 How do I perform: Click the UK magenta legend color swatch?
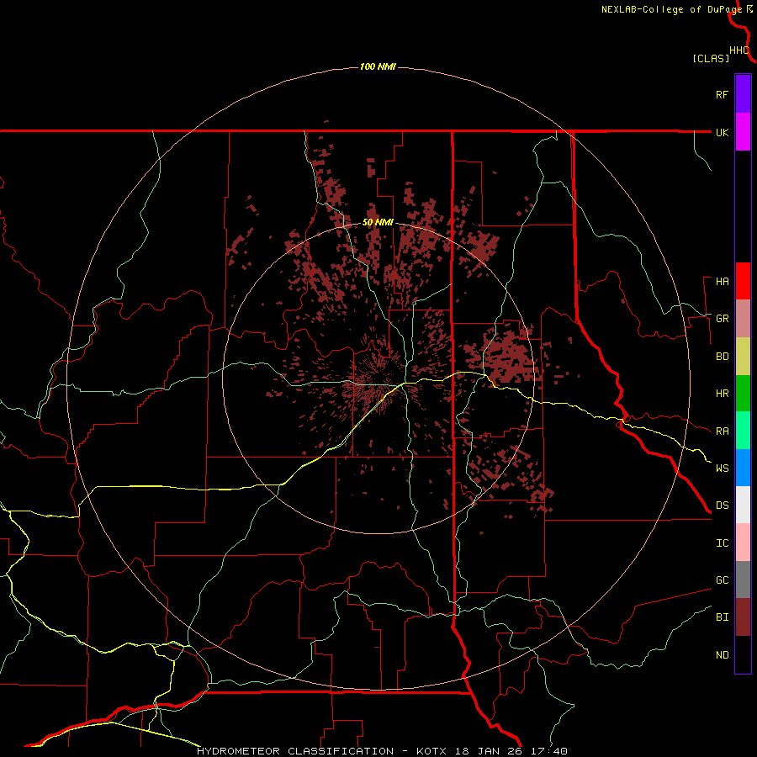pos(743,132)
